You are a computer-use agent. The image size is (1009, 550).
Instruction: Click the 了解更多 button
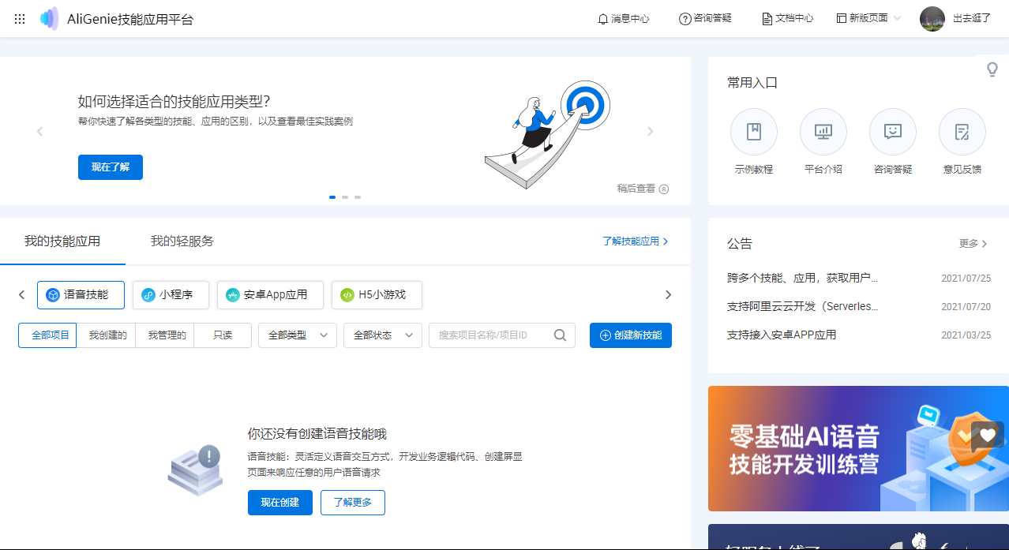(x=353, y=503)
